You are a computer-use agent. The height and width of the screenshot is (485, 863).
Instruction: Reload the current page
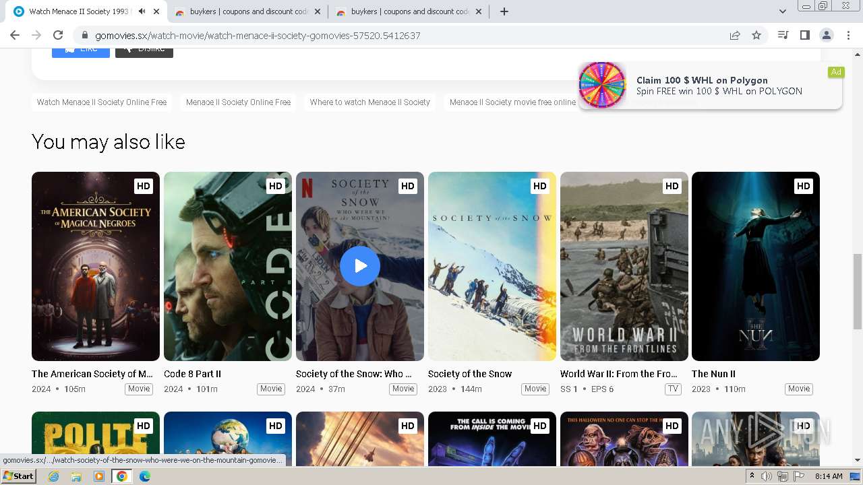click(58, 36)
